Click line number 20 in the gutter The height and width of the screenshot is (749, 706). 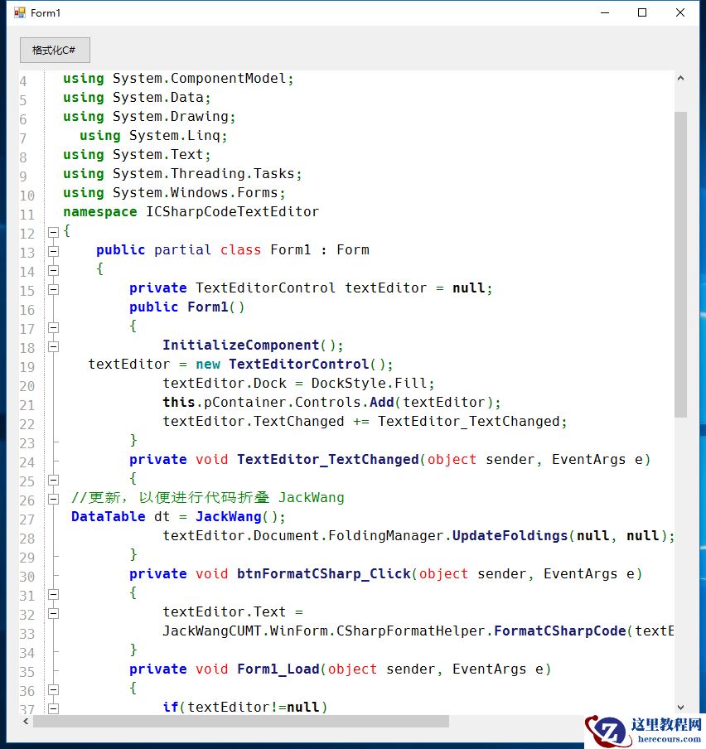pyautogui.click(x=27, y=384)
